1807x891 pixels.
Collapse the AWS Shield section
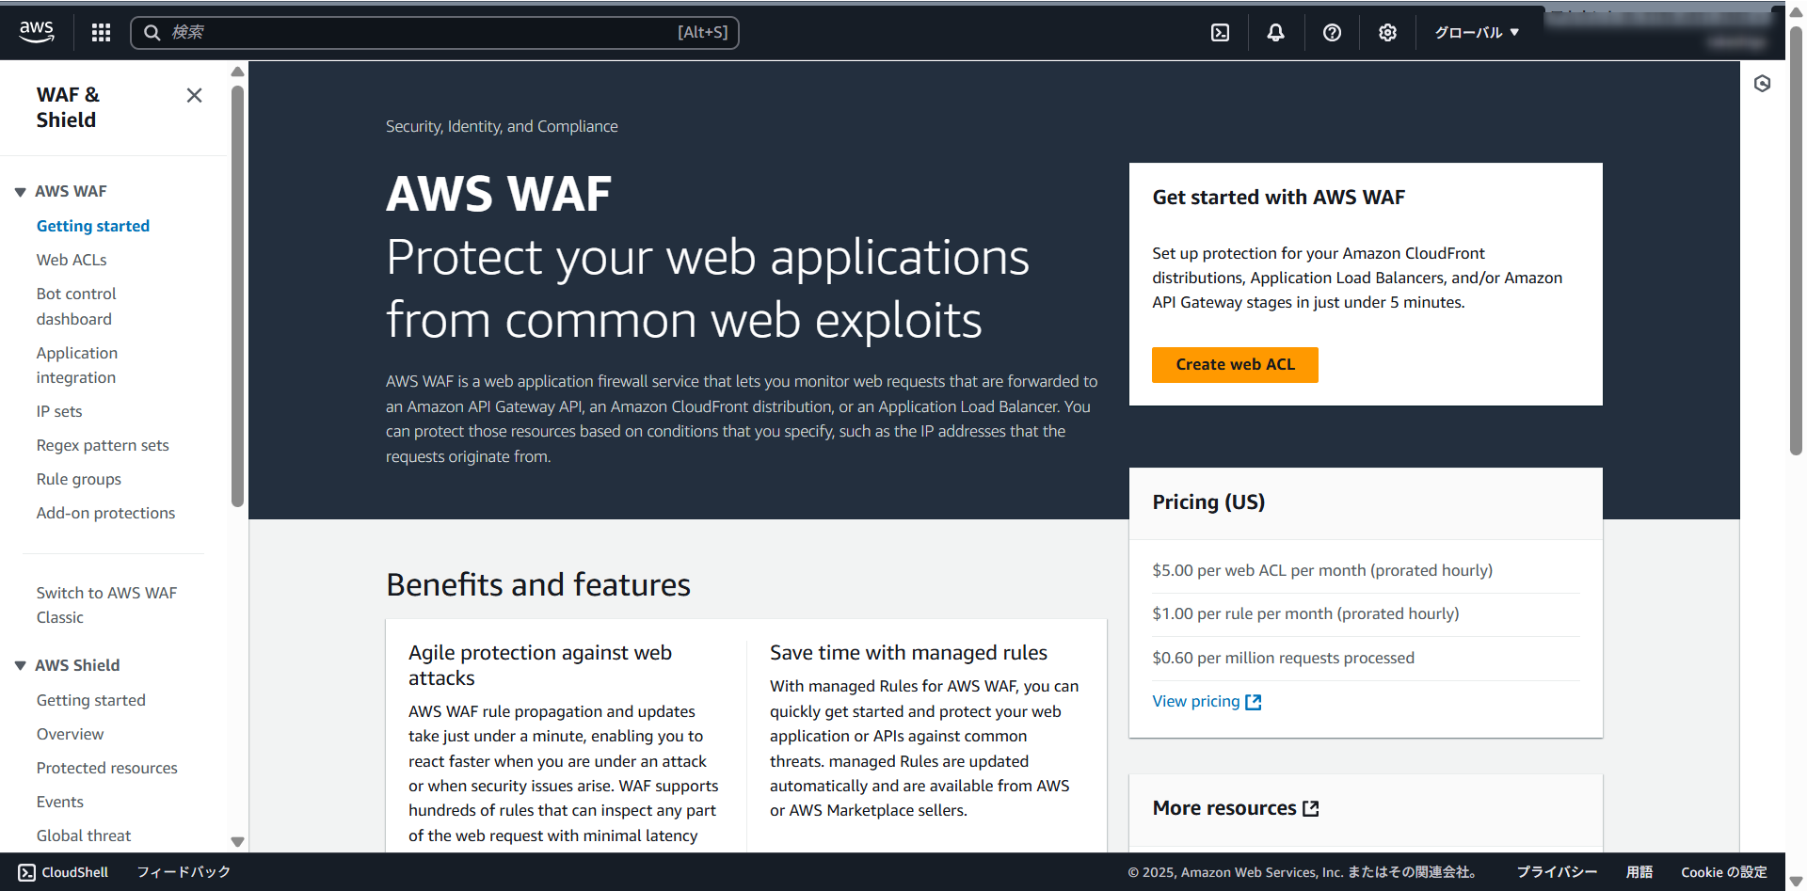coord(20,666)
